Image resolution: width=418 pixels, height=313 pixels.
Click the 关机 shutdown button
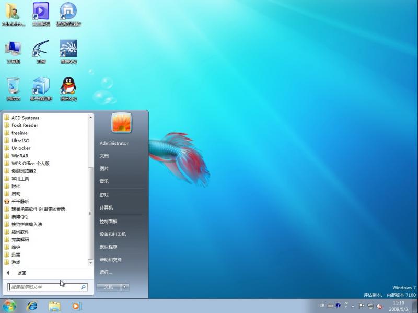pos(109,287)
